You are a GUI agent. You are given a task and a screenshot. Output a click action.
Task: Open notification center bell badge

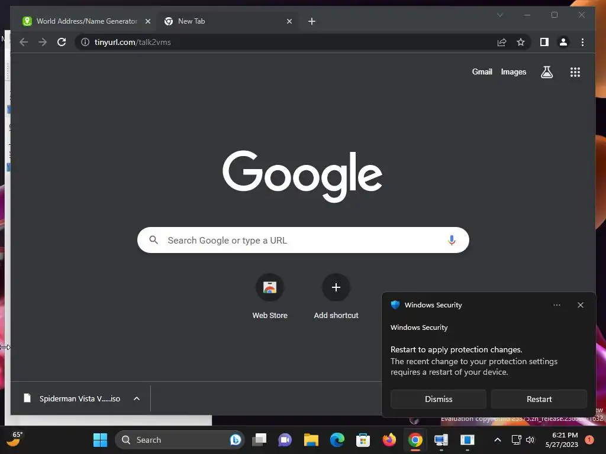click(589, 440)
